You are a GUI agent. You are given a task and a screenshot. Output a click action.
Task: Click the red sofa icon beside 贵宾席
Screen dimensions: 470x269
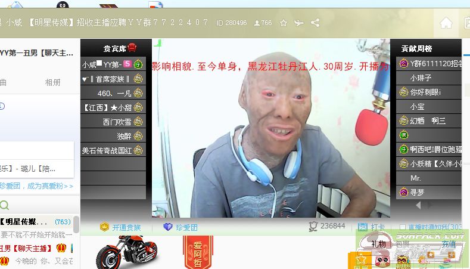coord(132,48)
